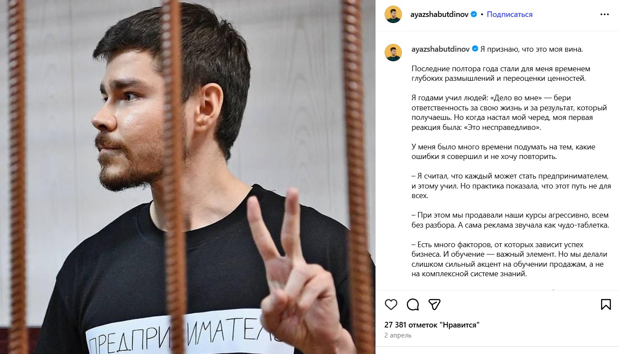The image size is (619, 354).
Task: Click the caption line "Я признаю, что это моя вина"
Action: 531,49
